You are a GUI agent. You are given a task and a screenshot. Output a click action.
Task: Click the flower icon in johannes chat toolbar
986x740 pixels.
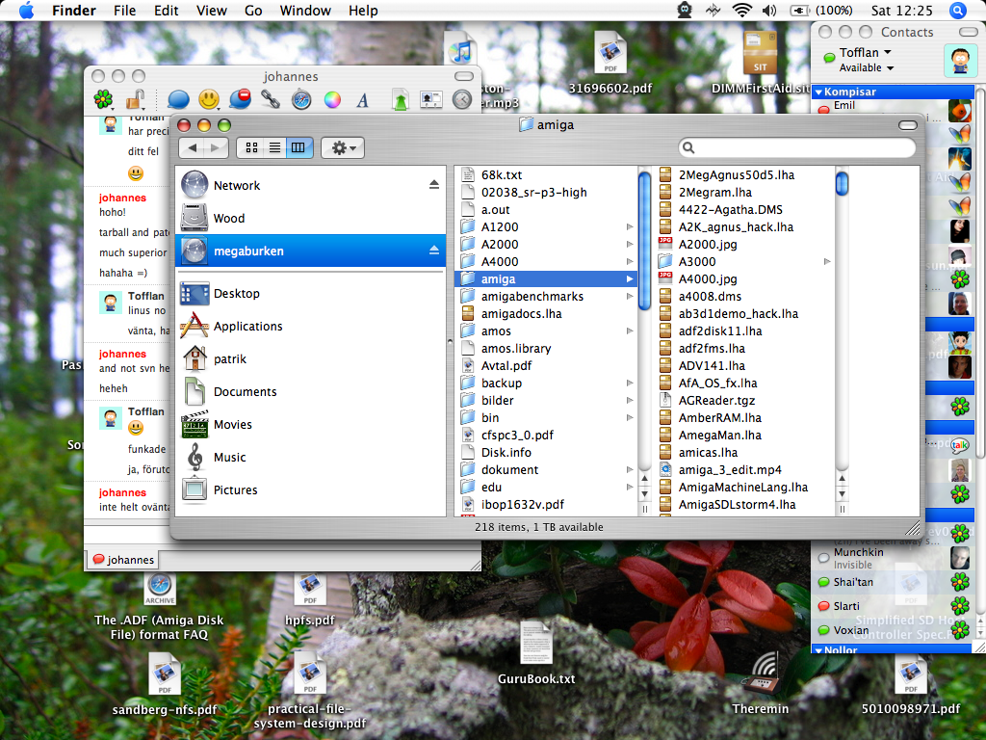[103, 99]
